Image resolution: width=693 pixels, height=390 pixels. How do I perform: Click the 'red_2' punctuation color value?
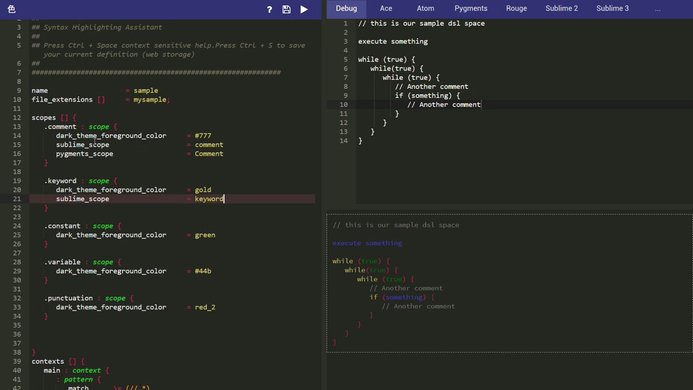click(205, 307)
